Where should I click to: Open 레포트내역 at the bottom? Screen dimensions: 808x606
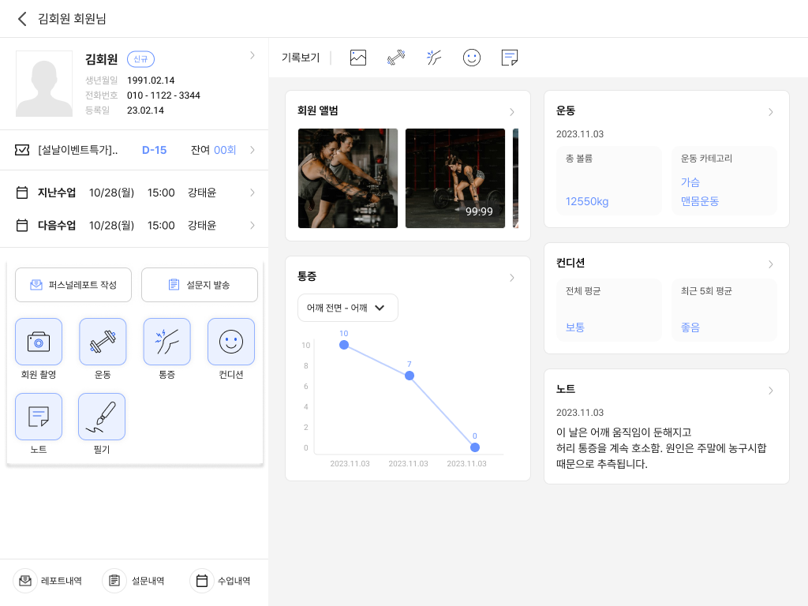pyautogui.click(x=47, y=581)
